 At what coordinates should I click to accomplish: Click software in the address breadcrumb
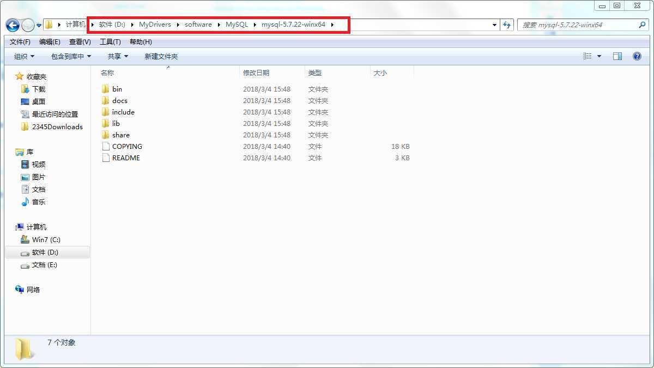(198, 25)
